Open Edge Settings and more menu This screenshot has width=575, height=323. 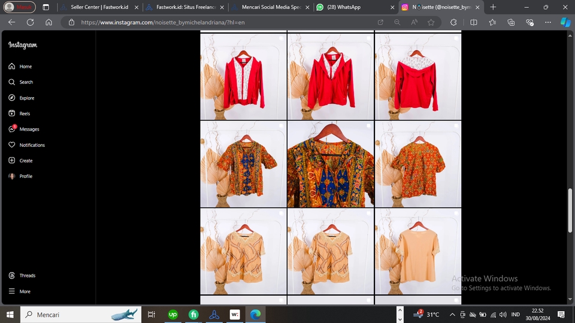coord(548,22)
